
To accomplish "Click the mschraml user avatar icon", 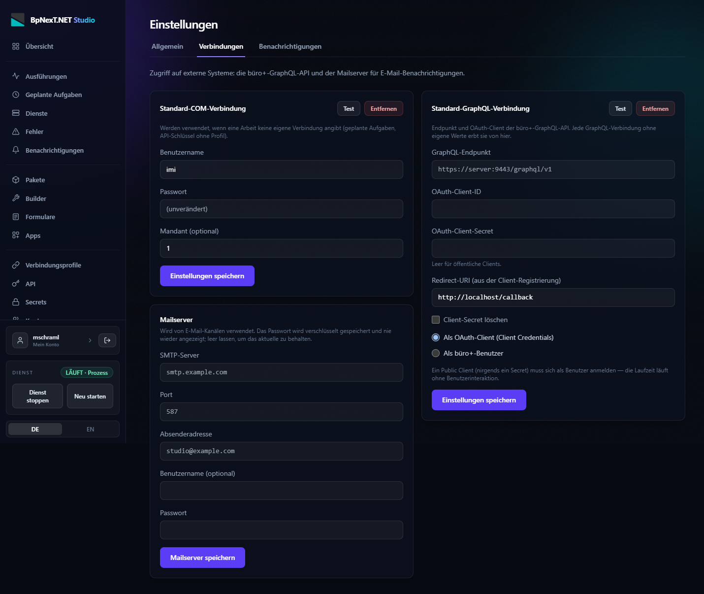I will pos(20,340).
